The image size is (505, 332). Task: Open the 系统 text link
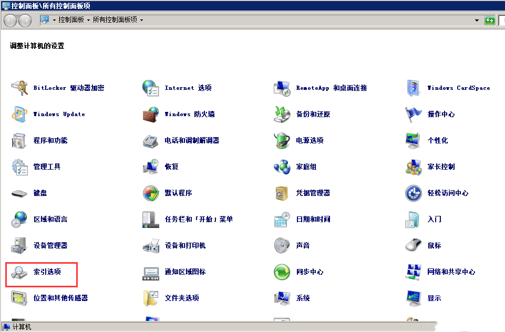(x=303, y=298)
